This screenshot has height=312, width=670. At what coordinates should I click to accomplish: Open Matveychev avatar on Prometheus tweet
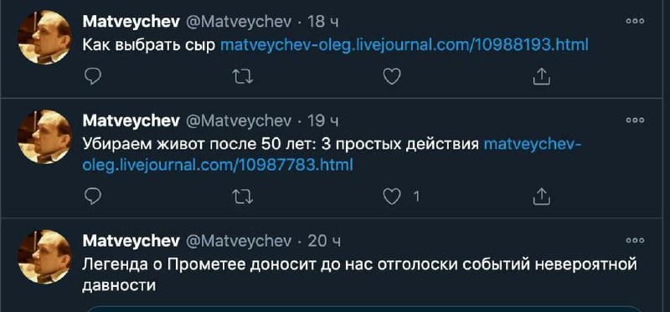pyautogui.click(x=44, y=257)
